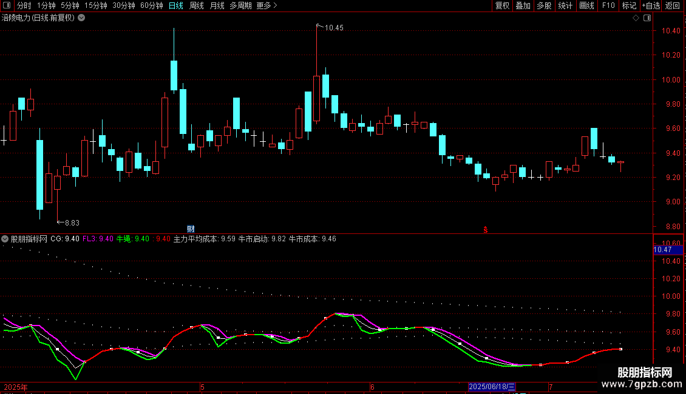
Task: Click the 10.45 high price label
Action: pos(334,28)
